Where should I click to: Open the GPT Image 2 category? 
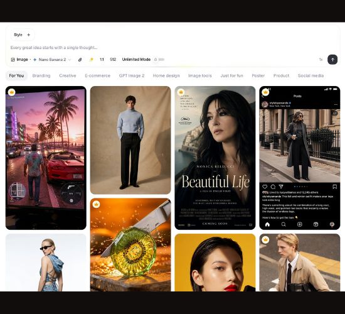pyautogui.click(x=132, y=75)
